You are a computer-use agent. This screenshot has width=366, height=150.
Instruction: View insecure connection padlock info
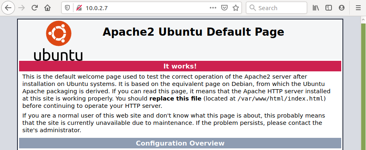click(x=79, y=8)
